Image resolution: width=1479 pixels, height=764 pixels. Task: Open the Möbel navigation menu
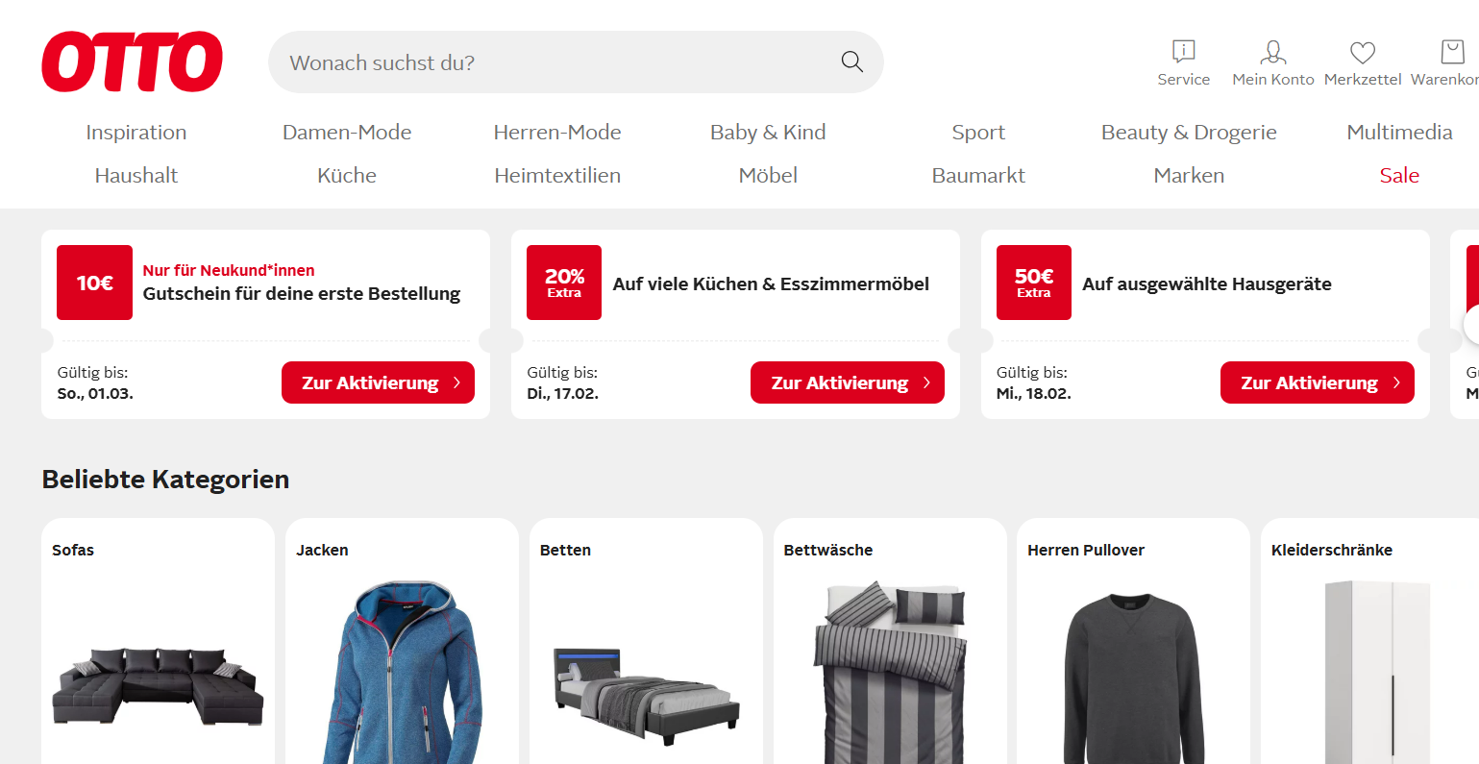(768, 176)
